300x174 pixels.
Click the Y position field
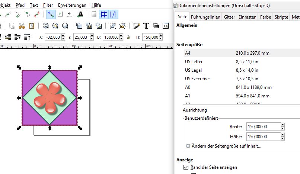coord(82,37)
